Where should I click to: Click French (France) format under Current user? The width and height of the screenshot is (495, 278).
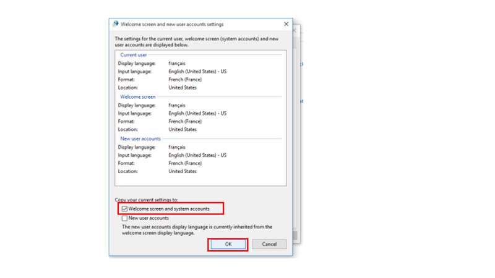[x=185, y=80]
